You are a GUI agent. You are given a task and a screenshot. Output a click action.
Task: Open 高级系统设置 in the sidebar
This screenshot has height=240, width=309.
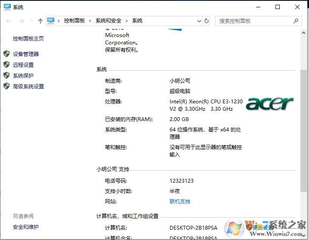[x=28, y=87]
